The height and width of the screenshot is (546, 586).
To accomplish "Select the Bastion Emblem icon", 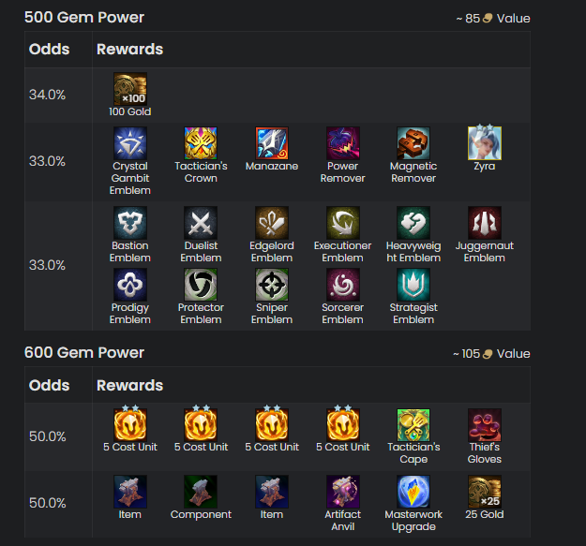I will click(x=130, y=223).
